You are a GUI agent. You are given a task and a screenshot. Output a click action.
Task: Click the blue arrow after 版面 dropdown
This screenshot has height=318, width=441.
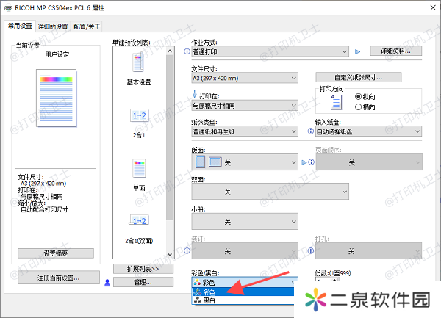304,162
